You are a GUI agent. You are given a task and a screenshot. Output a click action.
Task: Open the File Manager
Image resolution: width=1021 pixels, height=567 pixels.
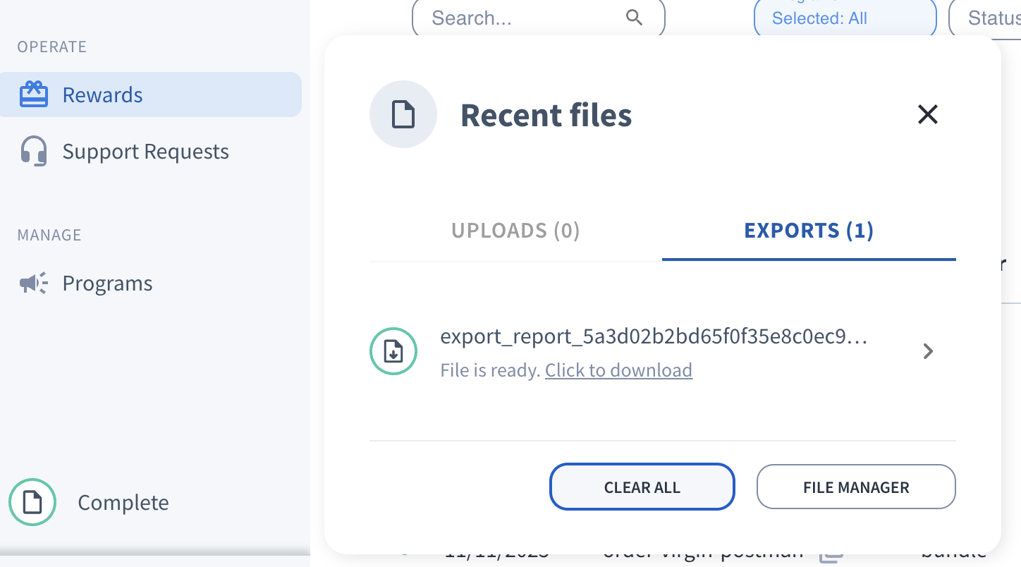856,487
